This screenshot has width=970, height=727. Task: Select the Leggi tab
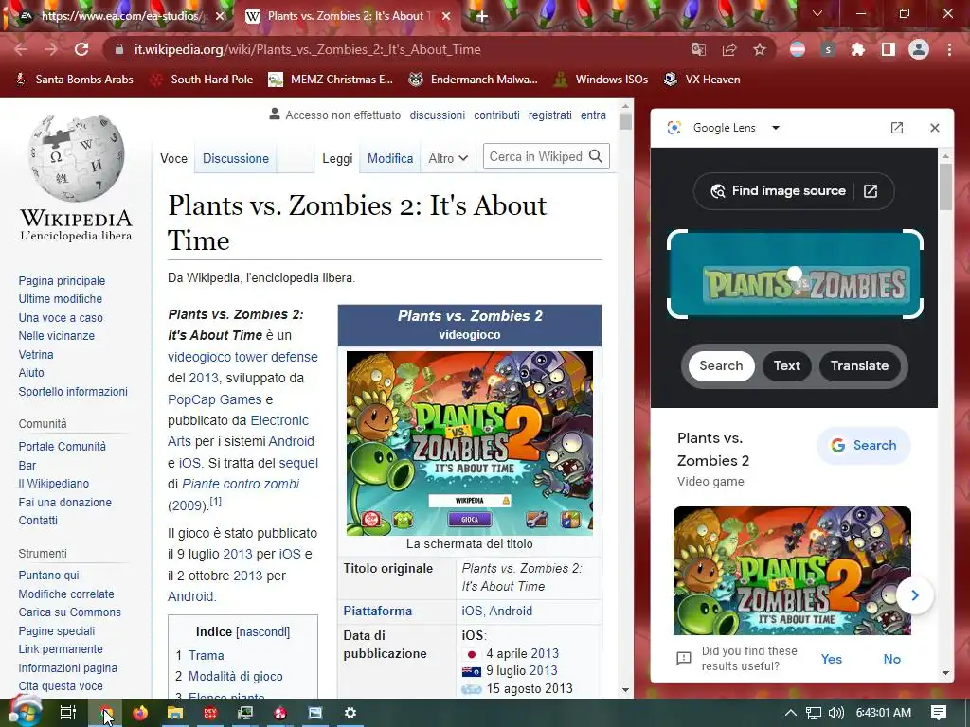click(x=337, y=158)
